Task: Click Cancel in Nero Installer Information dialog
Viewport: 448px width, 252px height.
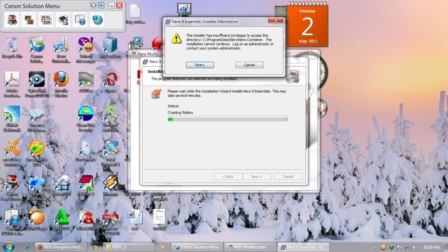Action: click(x=249, y=65)
